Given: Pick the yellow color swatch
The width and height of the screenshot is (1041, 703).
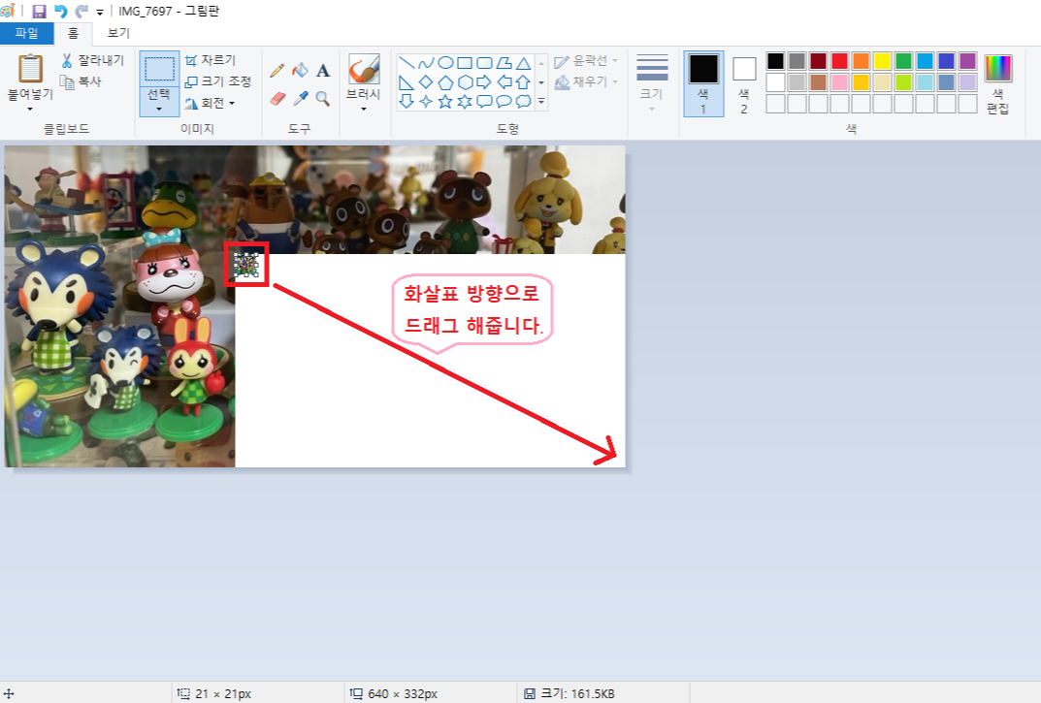Looking at the screenshot, I should [x=882, y=61].
